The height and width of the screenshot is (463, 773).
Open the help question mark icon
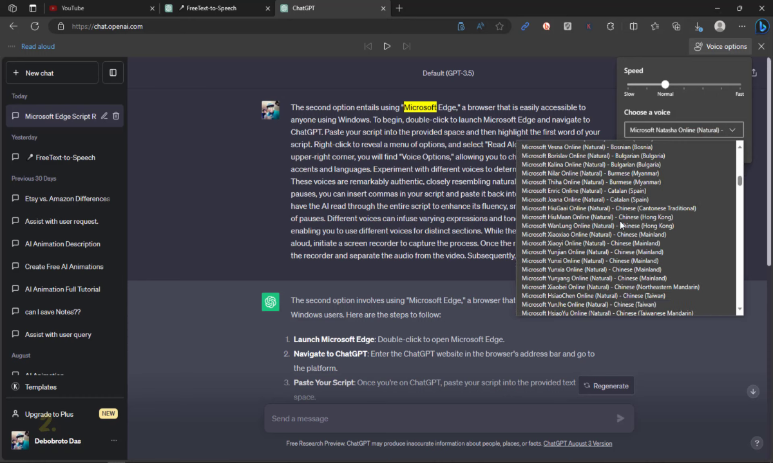tap(757, 443)
